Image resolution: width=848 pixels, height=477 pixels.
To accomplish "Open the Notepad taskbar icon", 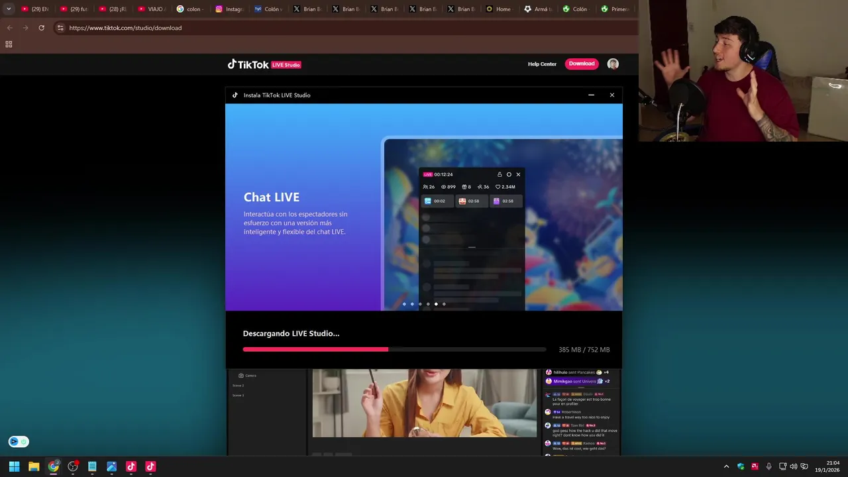I will 92,466.
